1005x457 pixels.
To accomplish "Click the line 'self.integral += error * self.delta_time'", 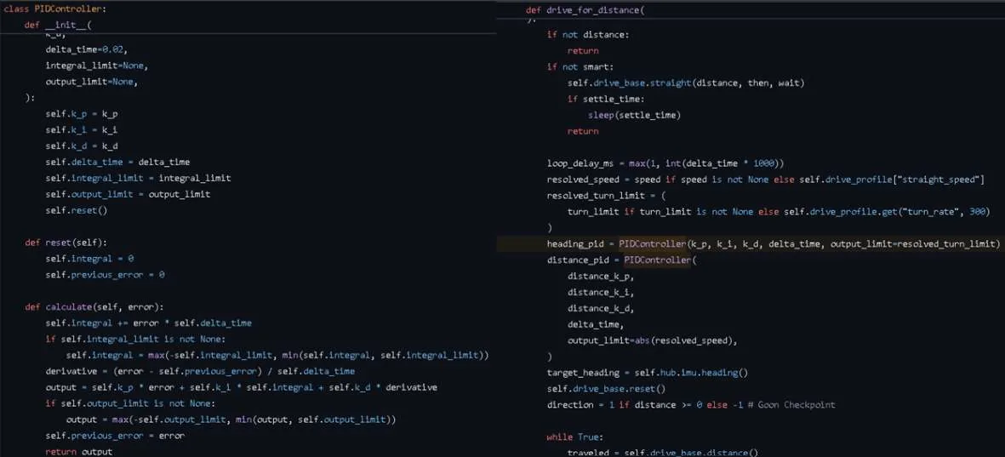I will 148,323.
